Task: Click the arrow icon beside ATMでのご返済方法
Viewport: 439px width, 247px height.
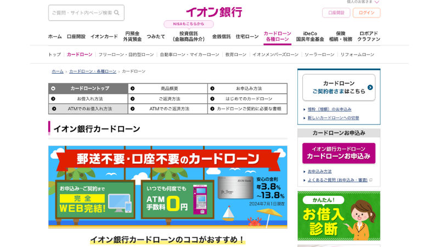Action: (x=133, y=109)
